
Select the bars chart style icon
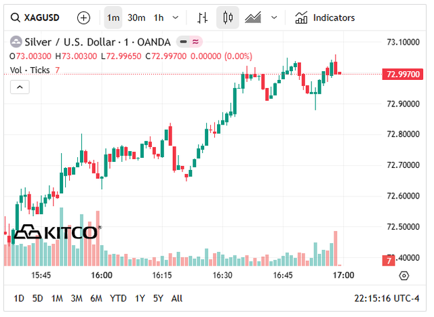pyautogui.click(x=202, y=18)
